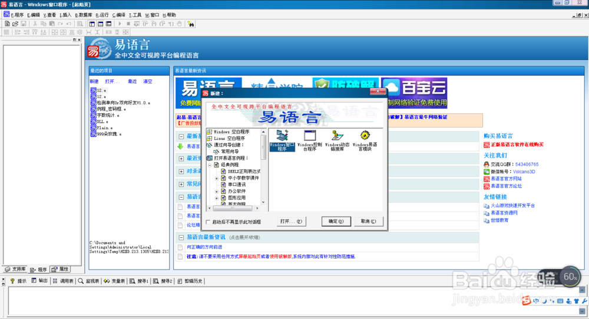Select DEELX正则表达式 tree item
The width and height of the screenshot is (589, 319).
coord(244,172)
